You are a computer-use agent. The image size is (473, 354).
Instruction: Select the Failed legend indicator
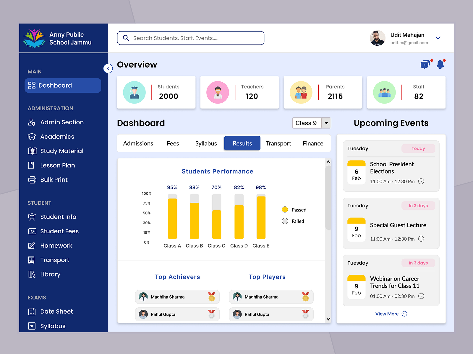285,221
